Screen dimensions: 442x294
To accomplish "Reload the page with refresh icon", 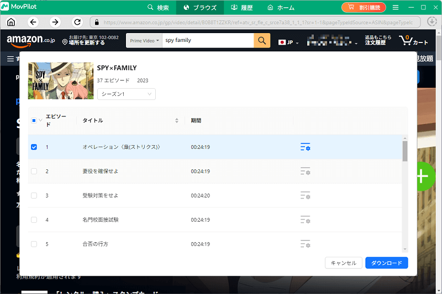I will pyautogui.click(x=77, y=22).
